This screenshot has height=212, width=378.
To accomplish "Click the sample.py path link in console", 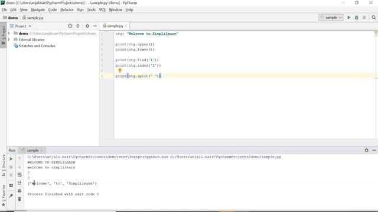I will [x=226, y=157].
